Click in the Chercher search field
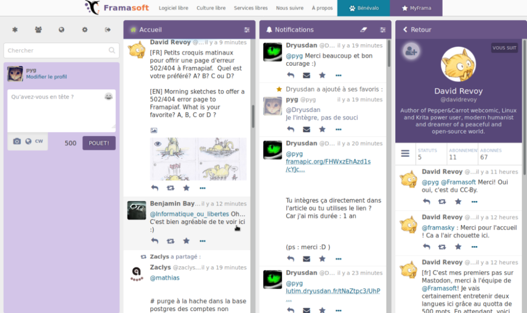This screenshot has height=313, width=527. (61, 51)
